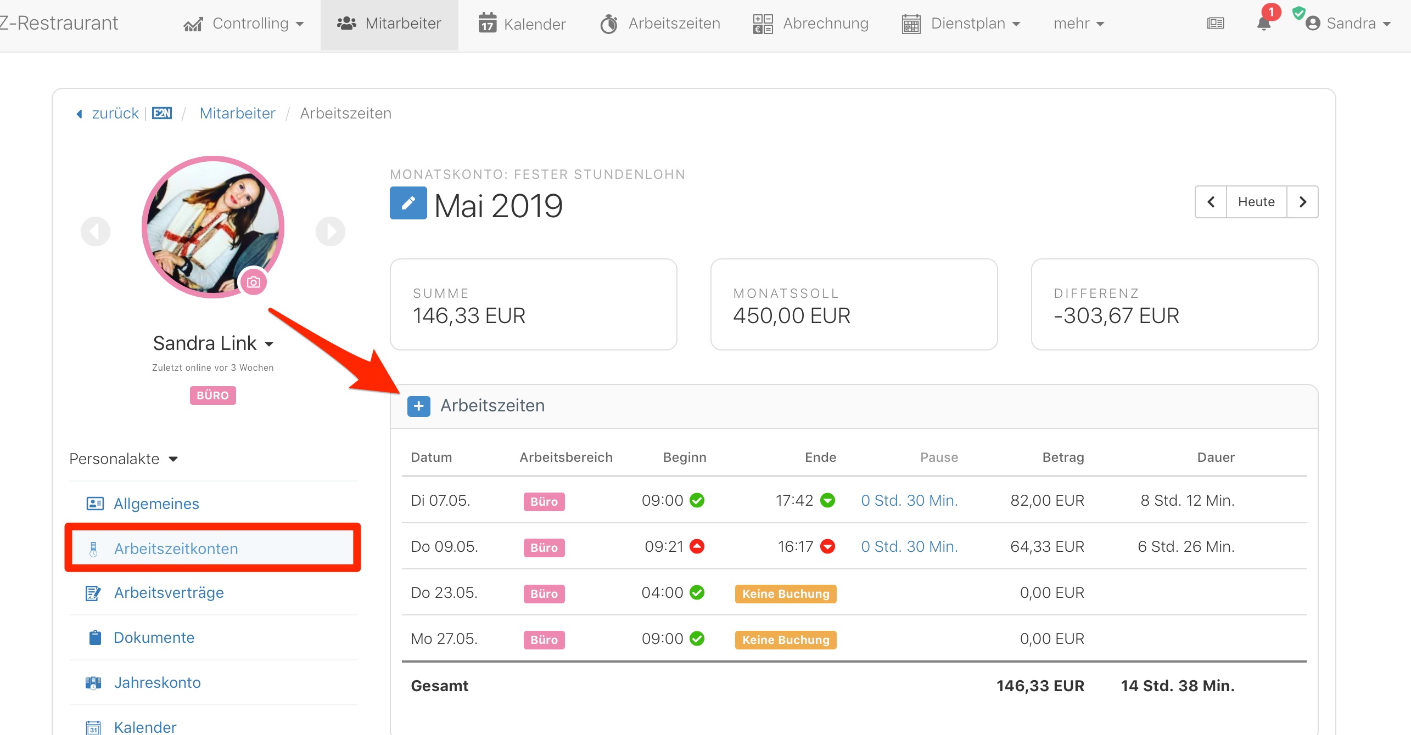Click the green check beside 09:00 on Mo 27.05.

[697, 638]
